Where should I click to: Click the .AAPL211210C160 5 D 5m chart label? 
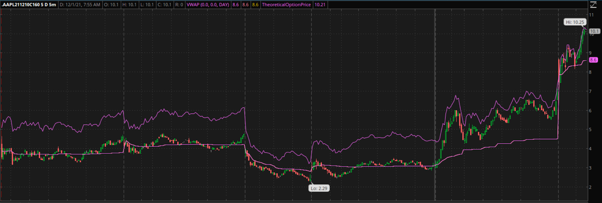tap(29, 5)
